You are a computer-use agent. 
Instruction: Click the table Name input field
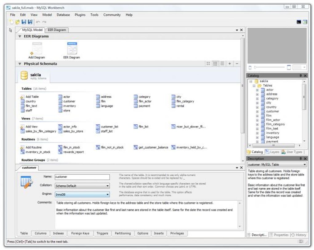coord(82,177)
